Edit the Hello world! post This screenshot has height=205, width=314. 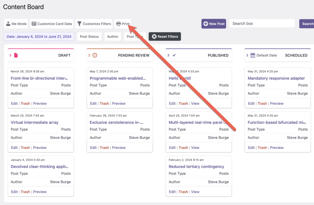tap(172, 103)
